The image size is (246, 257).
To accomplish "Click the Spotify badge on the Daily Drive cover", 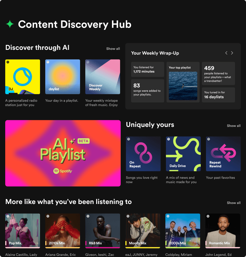I will pyautogui.click(x=169, y=139).
